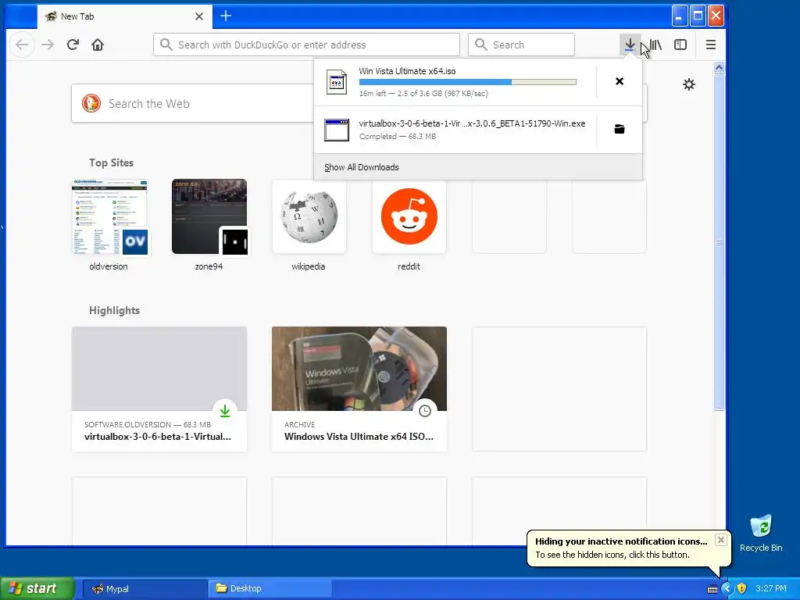Viewport: 800px width, 600px height.
Task: Open the downloads toolbar button
Action: [630, 45]
